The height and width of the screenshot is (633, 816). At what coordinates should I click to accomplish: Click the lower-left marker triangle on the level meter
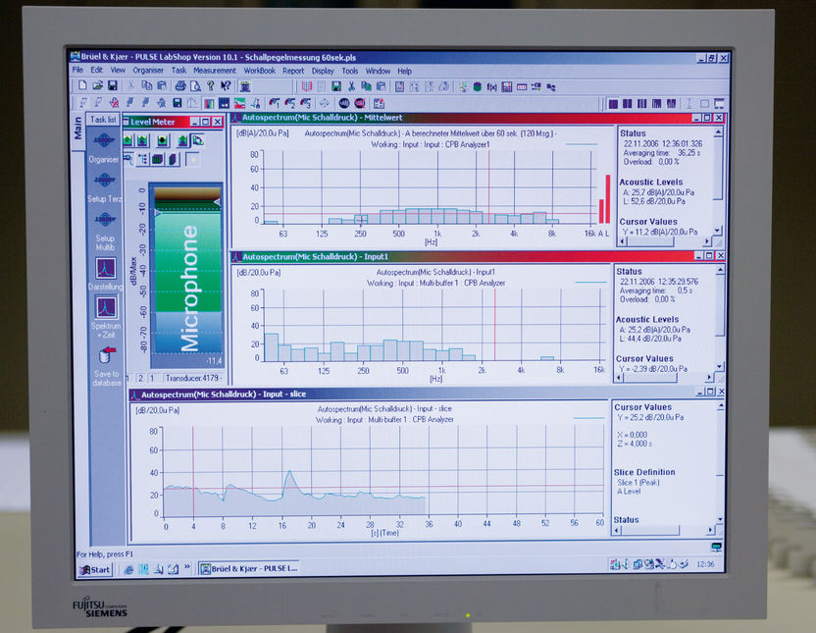158,213
